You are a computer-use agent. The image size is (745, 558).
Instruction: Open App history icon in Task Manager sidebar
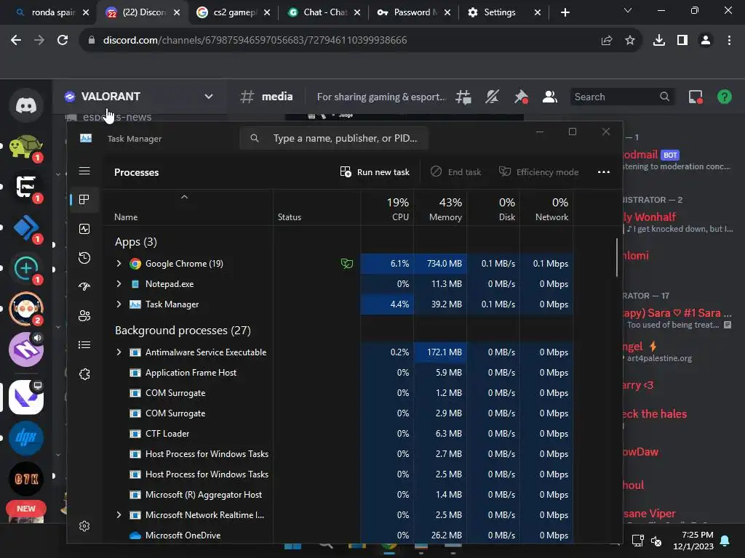tap(84, 258)
